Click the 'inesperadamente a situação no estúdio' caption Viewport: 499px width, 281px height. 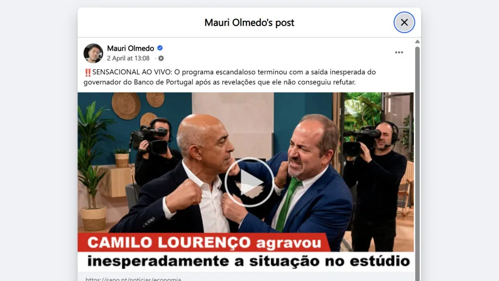pos(248,261)
